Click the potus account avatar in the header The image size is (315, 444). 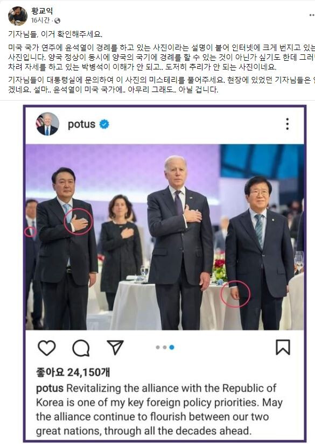(x=47, y=124)
